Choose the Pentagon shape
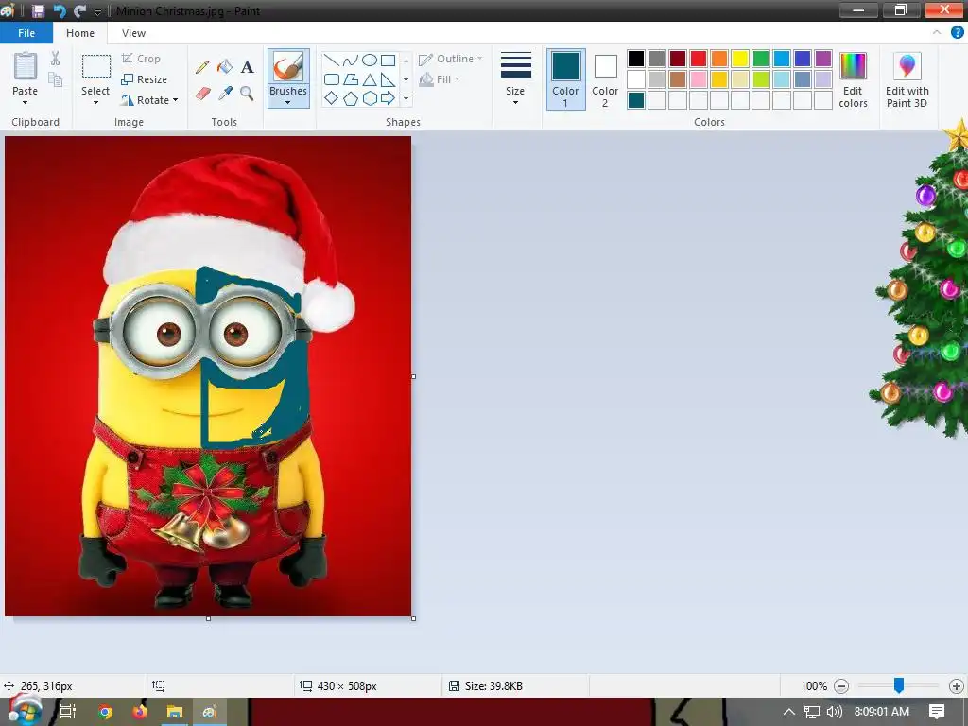This screenshot has height=726, width=968. click(350, 98)
